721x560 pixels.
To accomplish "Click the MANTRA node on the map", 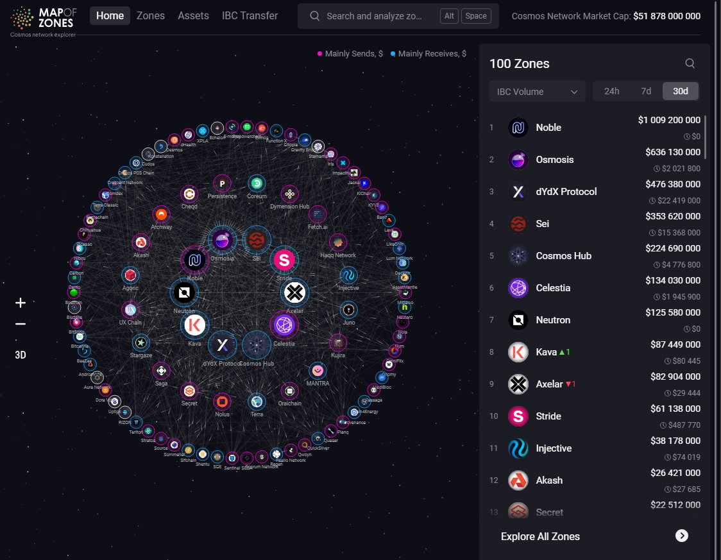I will [x=318, y=371].
